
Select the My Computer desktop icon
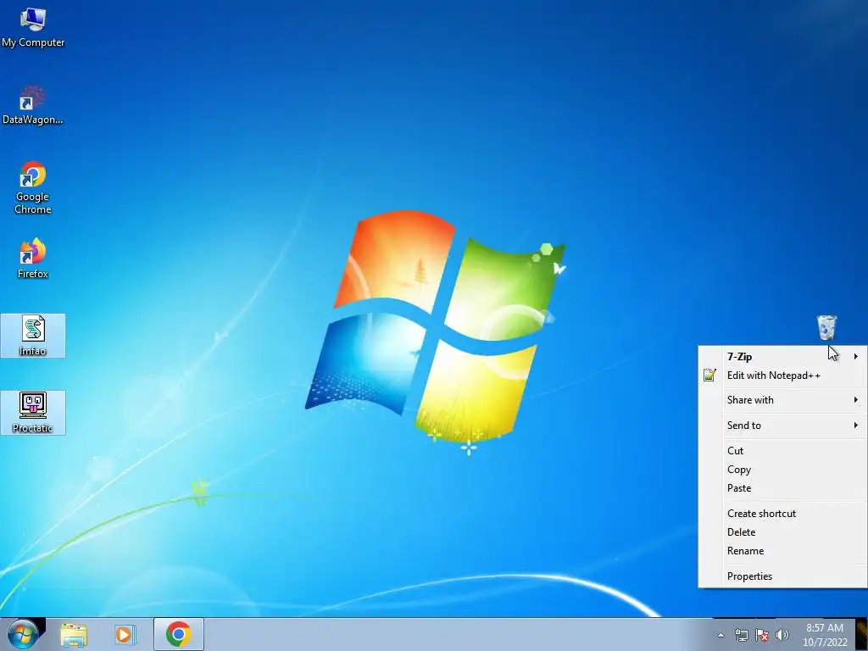pos(33,28)
